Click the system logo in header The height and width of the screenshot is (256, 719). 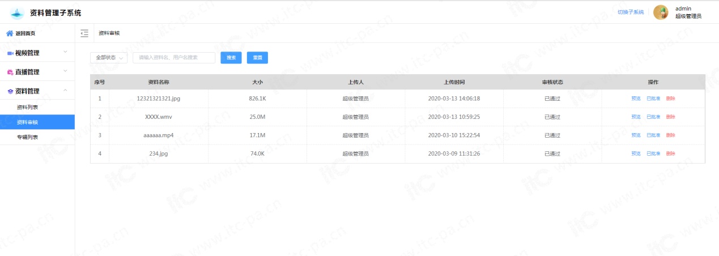coord(18,12)
